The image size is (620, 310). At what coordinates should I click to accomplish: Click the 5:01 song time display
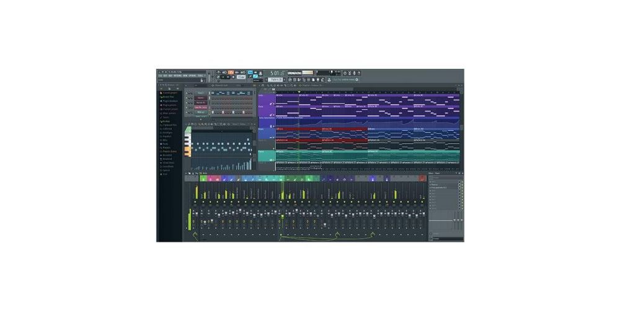(277, 73)
